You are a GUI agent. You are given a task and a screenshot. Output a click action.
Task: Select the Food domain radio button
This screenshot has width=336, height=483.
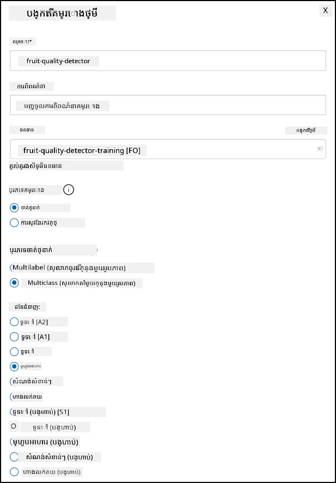14,366
